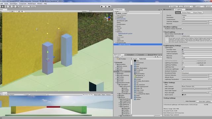Click the All Prefabs search favorite icon

point(118,59)
